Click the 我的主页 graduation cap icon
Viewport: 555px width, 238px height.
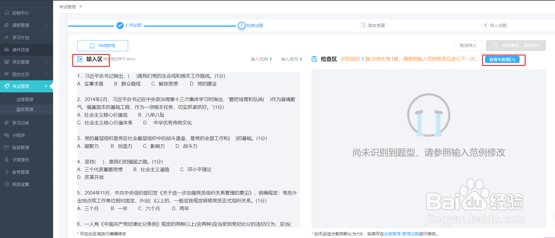click(x=7, y=74)
